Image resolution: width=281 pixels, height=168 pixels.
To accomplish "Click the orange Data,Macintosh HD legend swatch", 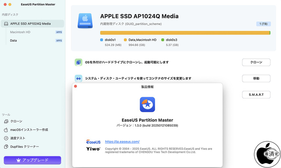I will click(x=125, y=40).
